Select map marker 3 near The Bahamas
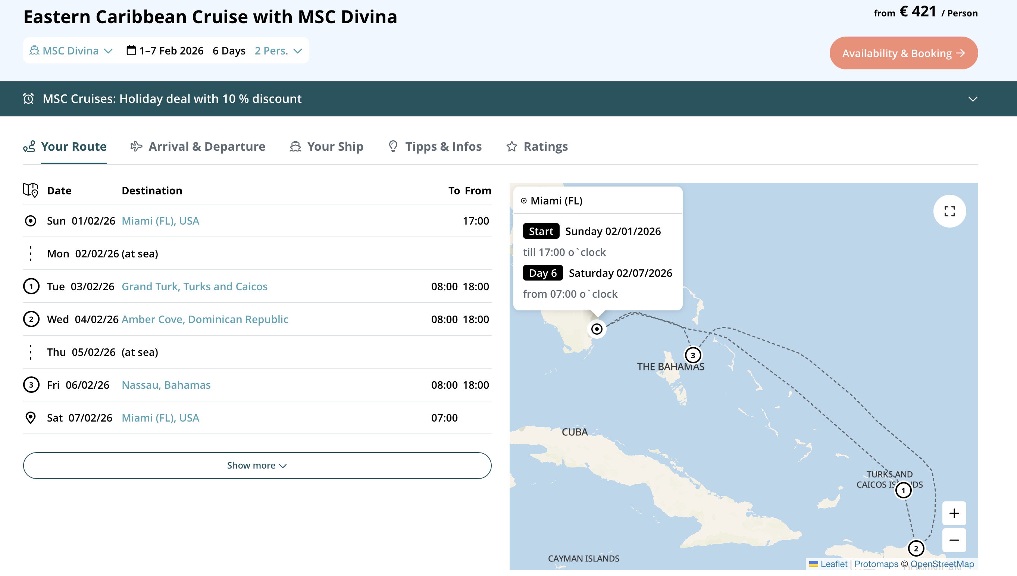 coord(693,355)
